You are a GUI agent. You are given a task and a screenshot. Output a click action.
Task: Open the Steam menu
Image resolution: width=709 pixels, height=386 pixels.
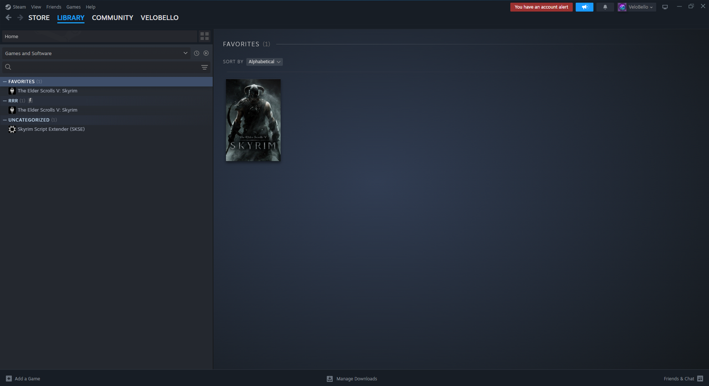pyautogui.click(x=19, y=7)
